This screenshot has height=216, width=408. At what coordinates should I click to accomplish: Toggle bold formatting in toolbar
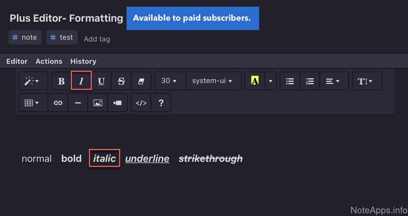(x=61, y=81)
